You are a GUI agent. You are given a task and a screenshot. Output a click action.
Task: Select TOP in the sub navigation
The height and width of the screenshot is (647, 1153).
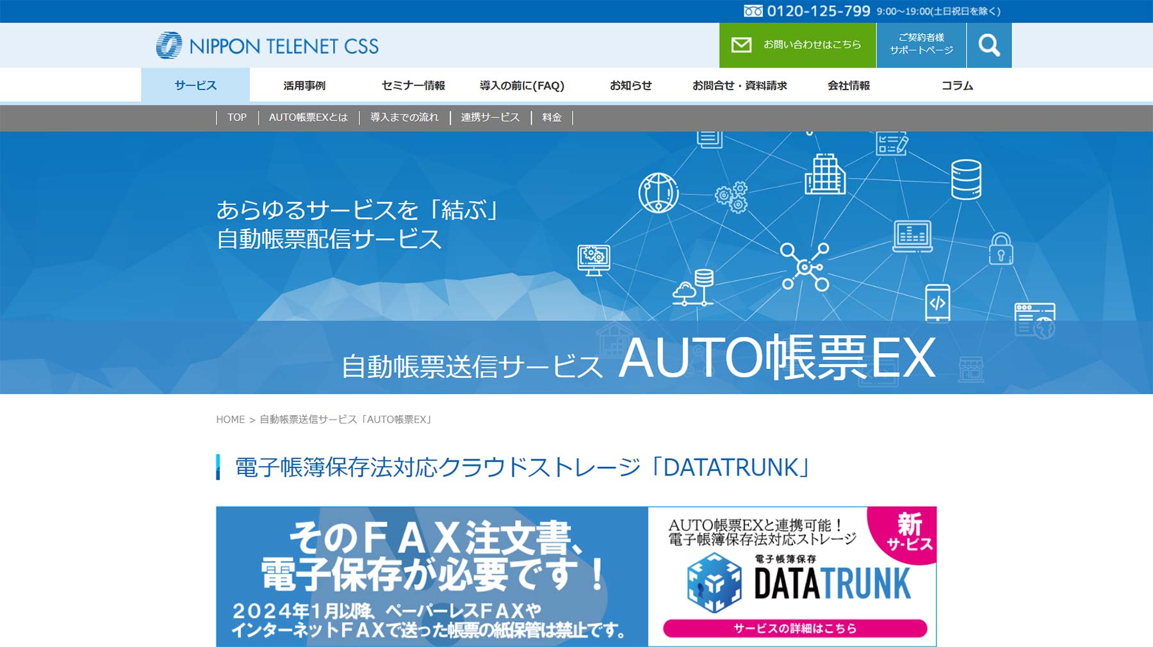(x=237, y=117)
